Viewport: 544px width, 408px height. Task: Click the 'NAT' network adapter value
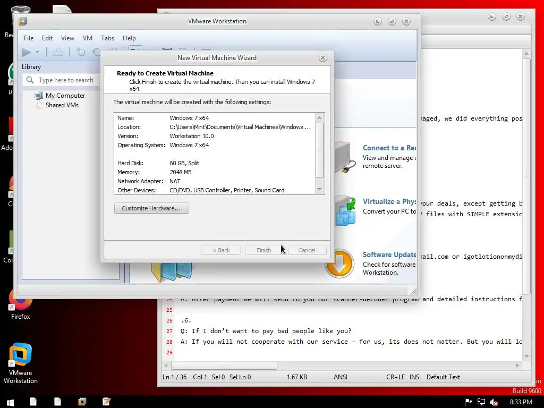[175, 181]
